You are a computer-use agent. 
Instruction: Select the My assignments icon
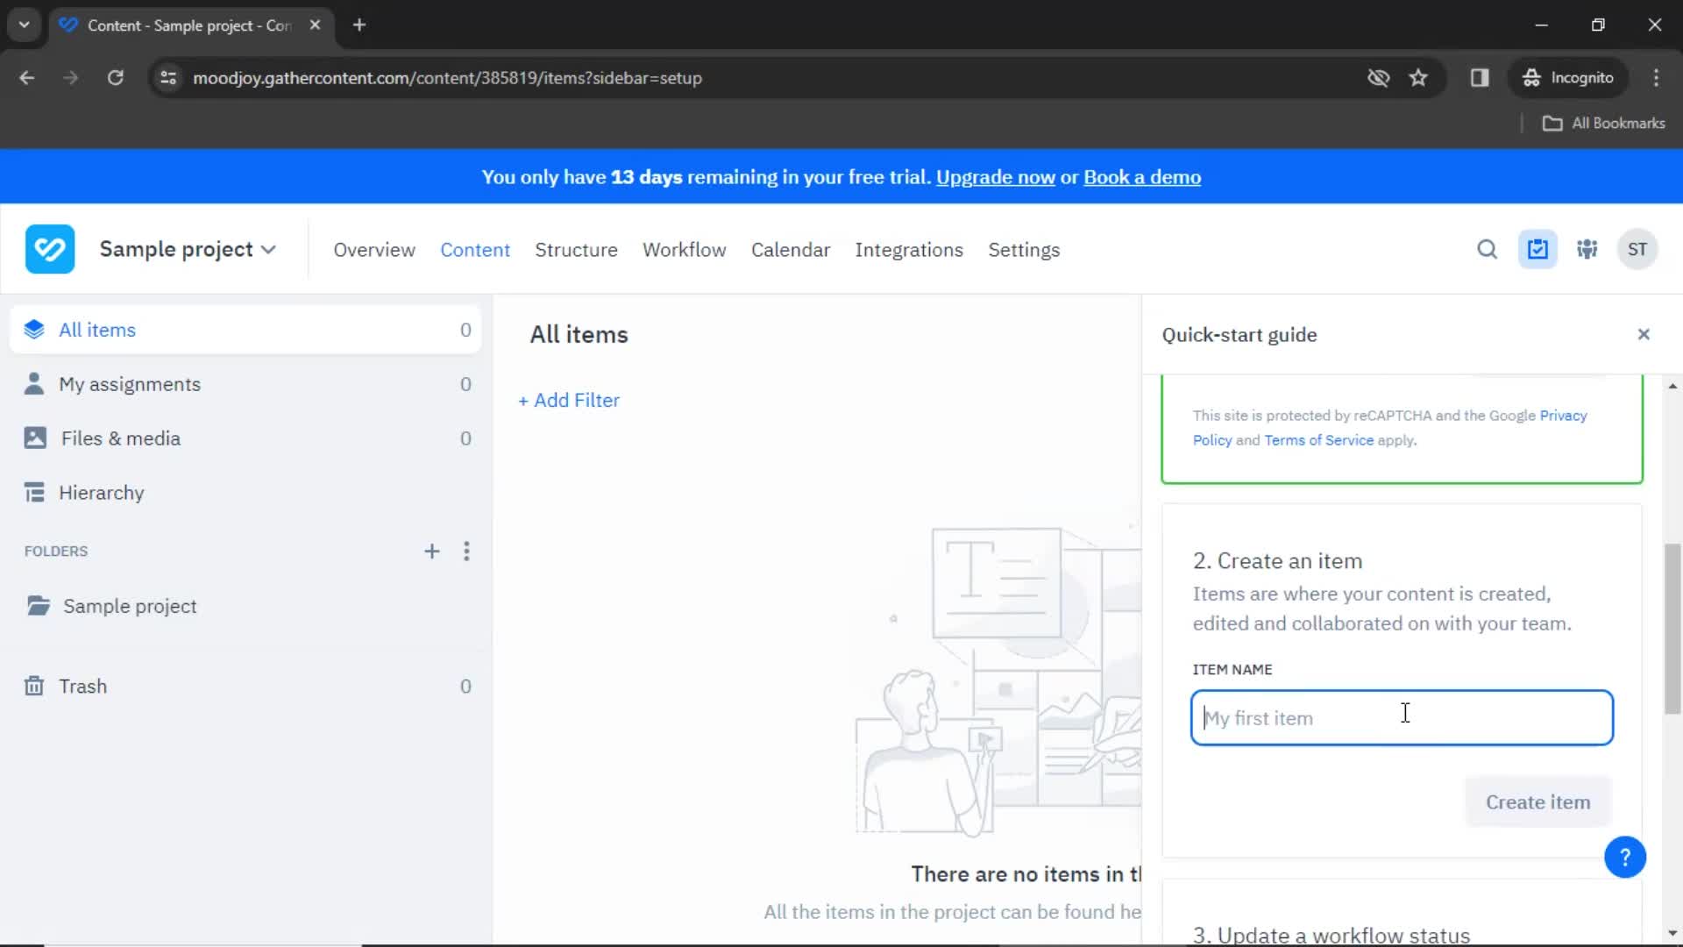click(32, 384)
